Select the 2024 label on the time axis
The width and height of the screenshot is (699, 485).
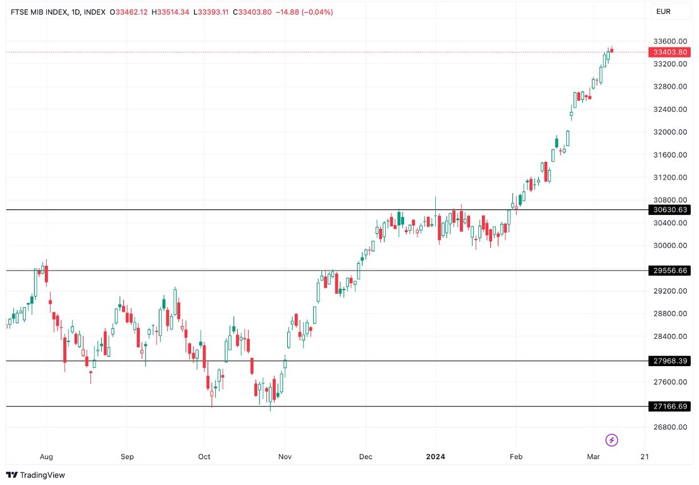coord(436,456)
